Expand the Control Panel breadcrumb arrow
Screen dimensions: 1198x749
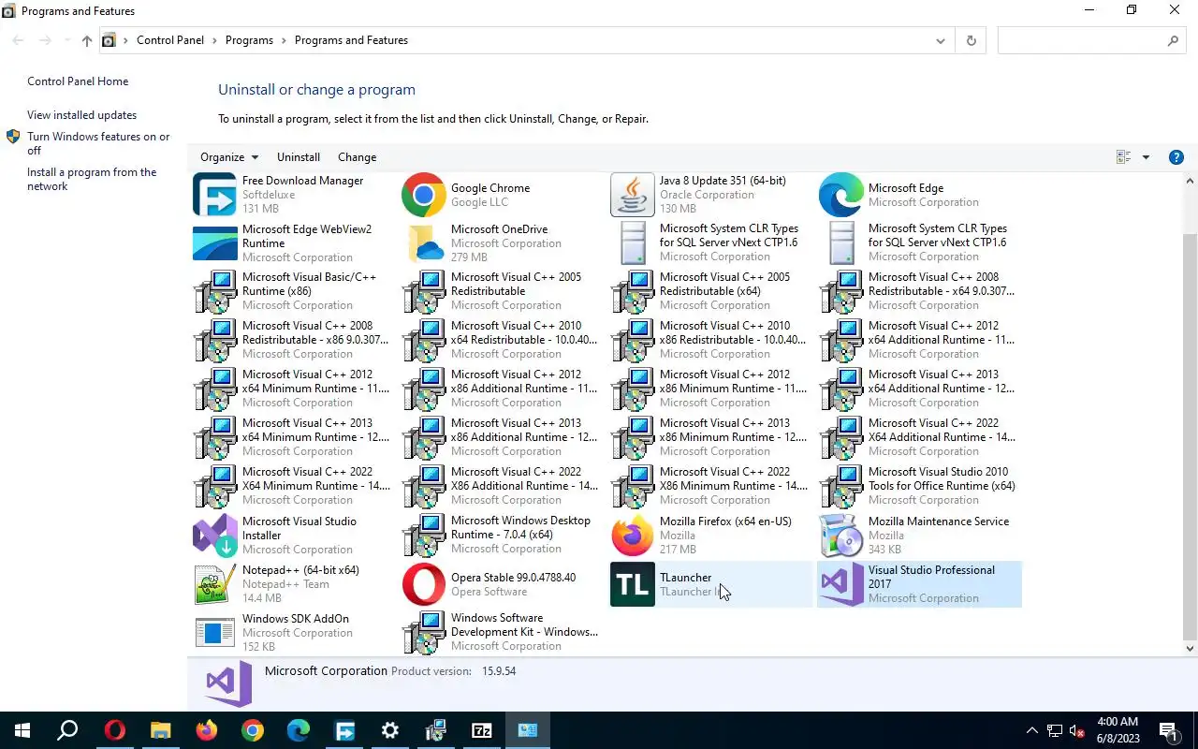(x=214, y=40)
